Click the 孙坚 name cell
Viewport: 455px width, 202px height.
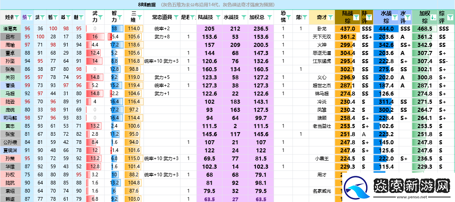click(10, 61)
